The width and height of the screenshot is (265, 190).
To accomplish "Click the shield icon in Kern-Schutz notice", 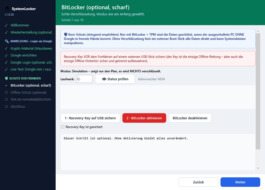I will pyautogui.click(x=66, y=35).
